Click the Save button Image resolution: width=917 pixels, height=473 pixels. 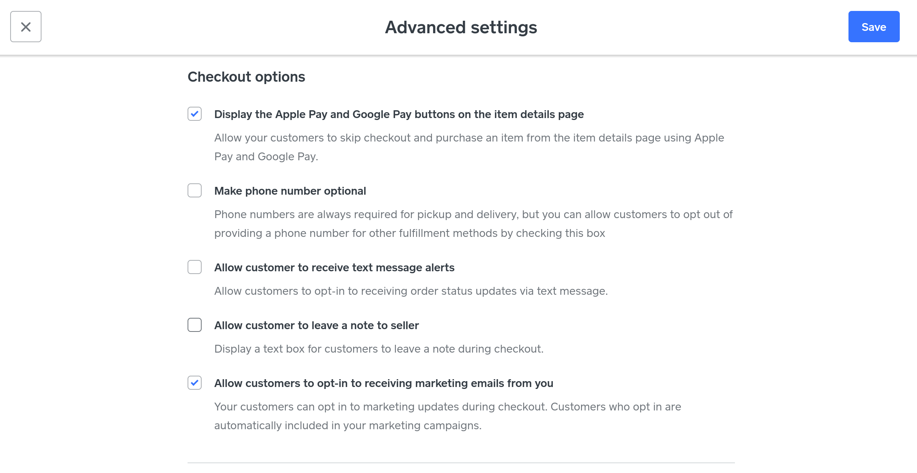[874, 27]
